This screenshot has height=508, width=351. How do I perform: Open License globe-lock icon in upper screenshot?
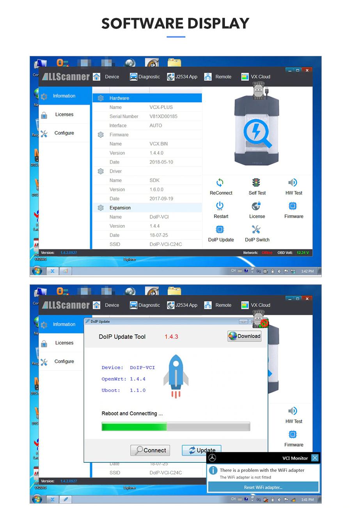tap(257, 206)
